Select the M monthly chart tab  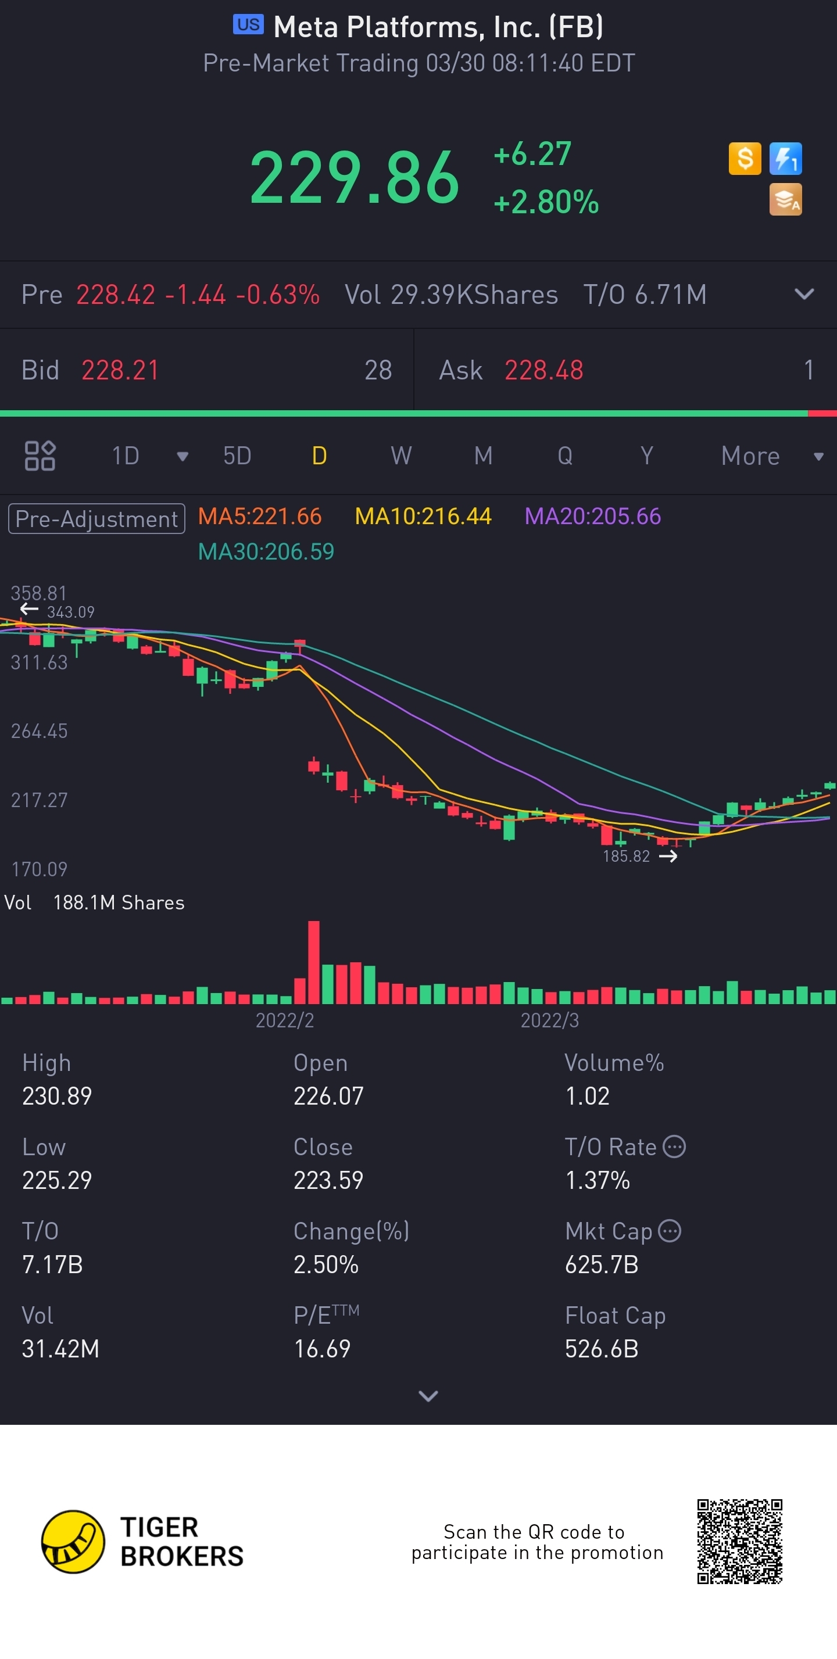(483, 456)
